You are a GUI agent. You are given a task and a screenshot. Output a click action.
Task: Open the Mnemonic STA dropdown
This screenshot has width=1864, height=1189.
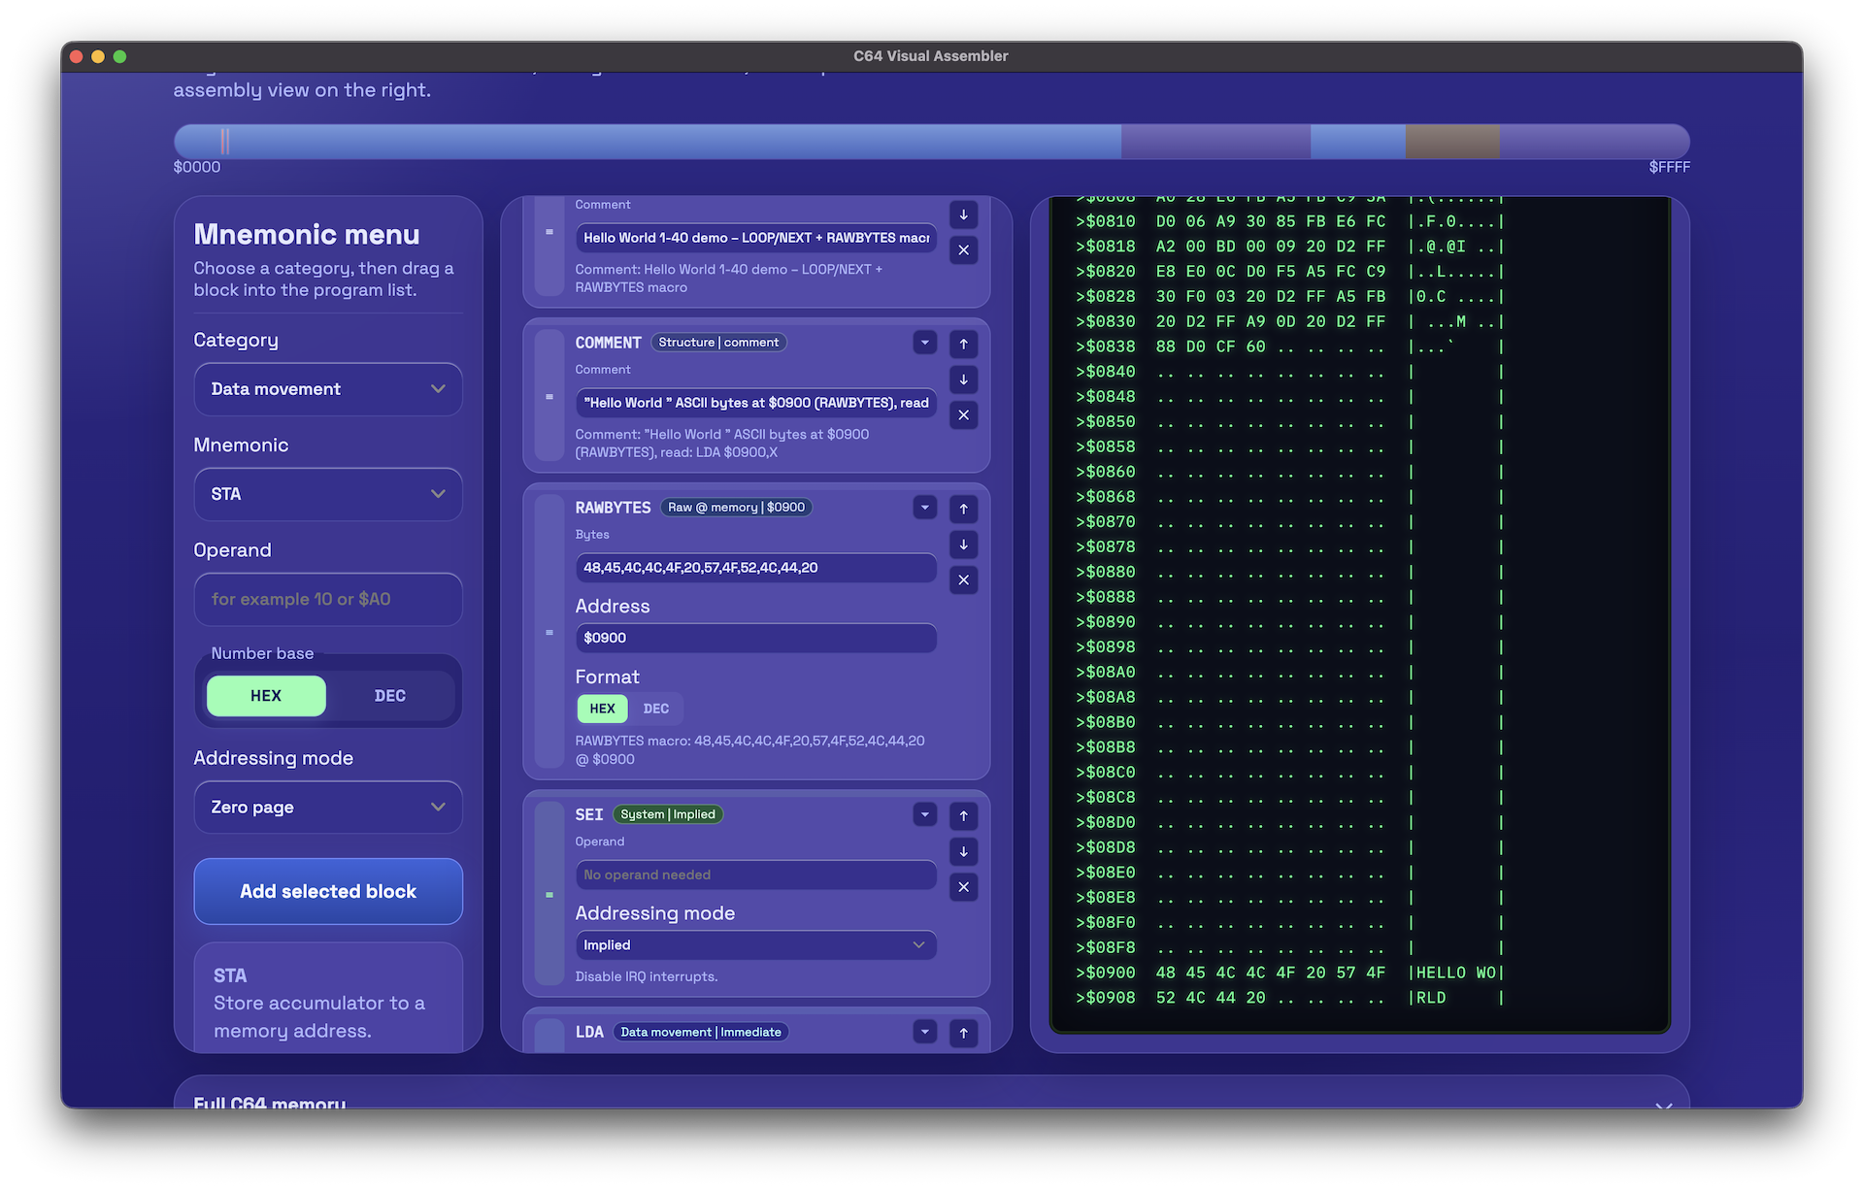[x=328, y=494]
